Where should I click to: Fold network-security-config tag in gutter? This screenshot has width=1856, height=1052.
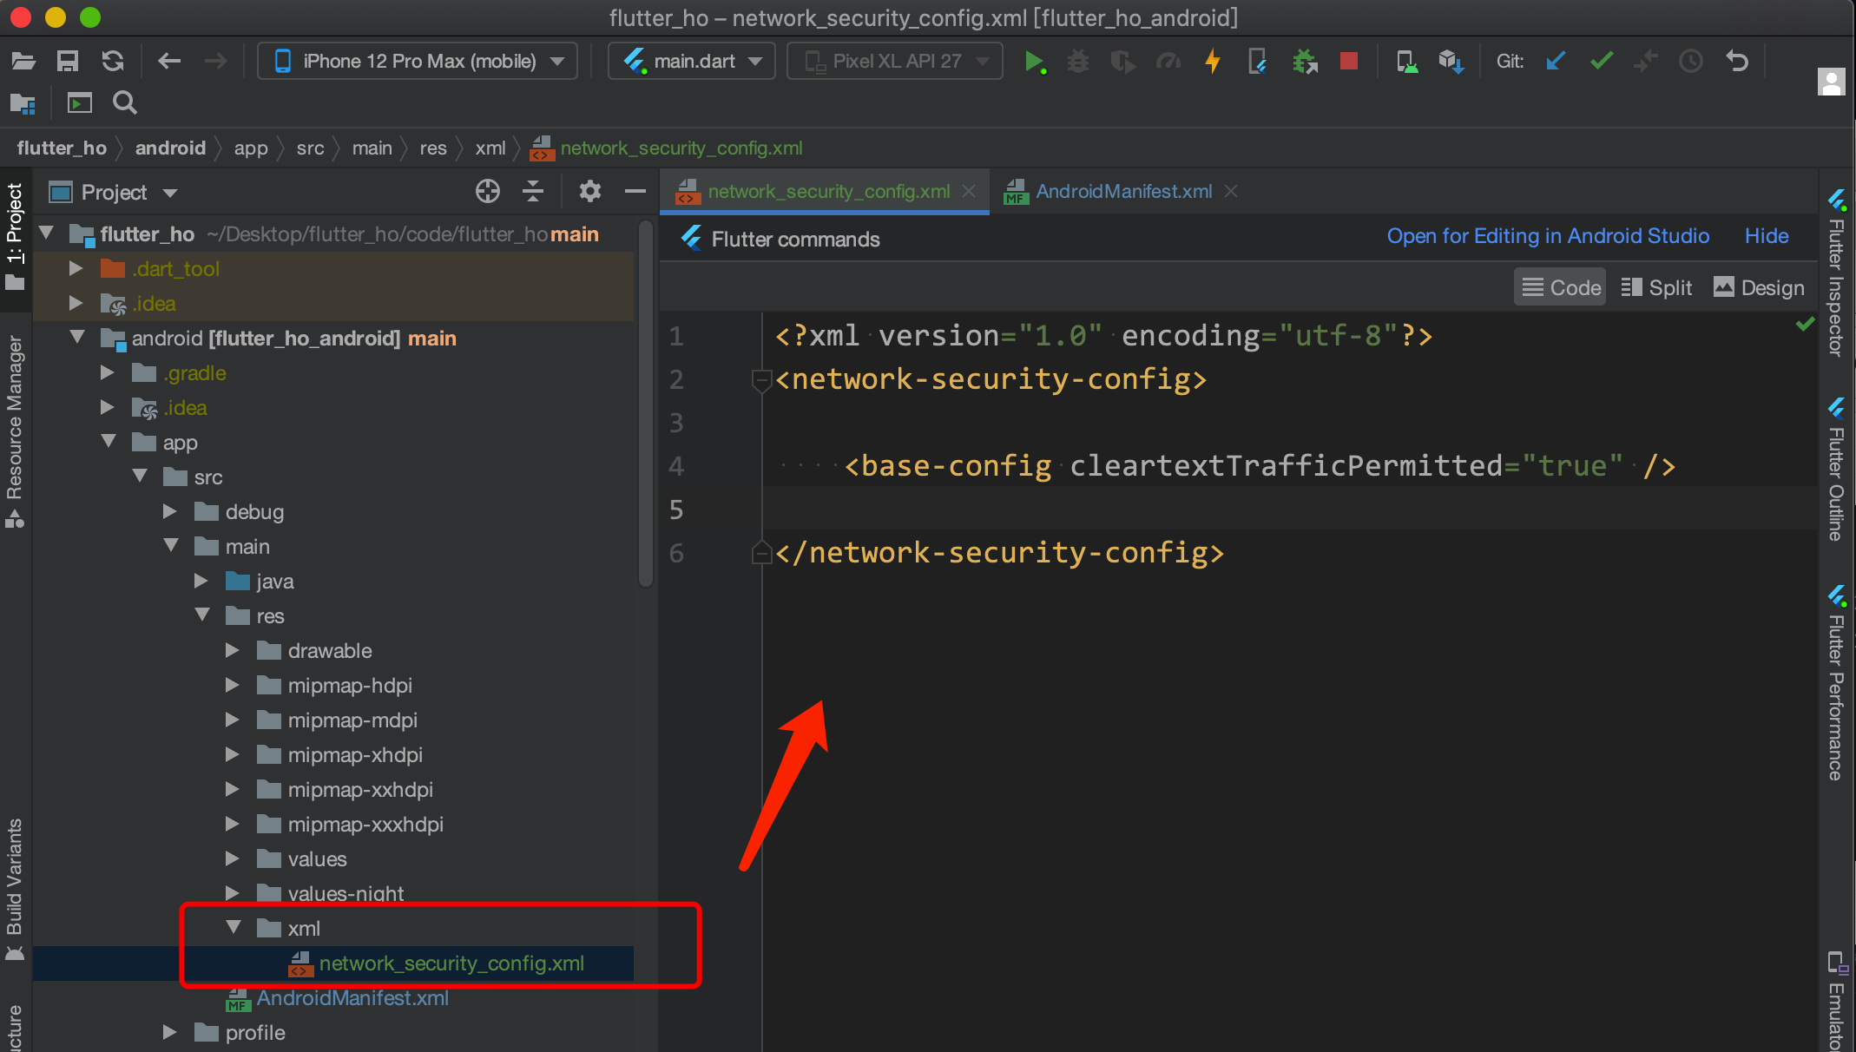pos(761,379)
